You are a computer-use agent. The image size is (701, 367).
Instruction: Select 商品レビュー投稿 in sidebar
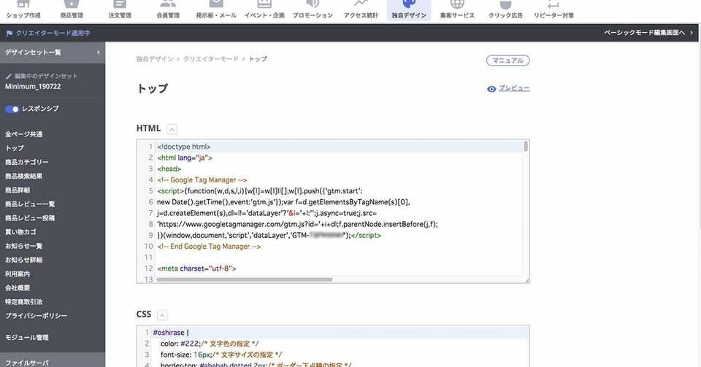[x=30, y=218]
